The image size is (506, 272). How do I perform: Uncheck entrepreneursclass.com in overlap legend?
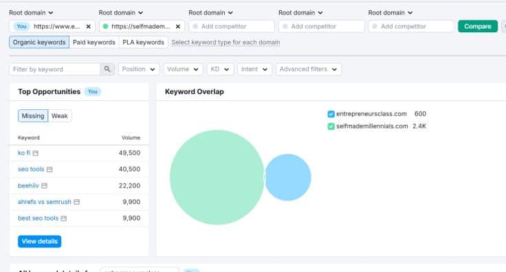tap(331, 114)
